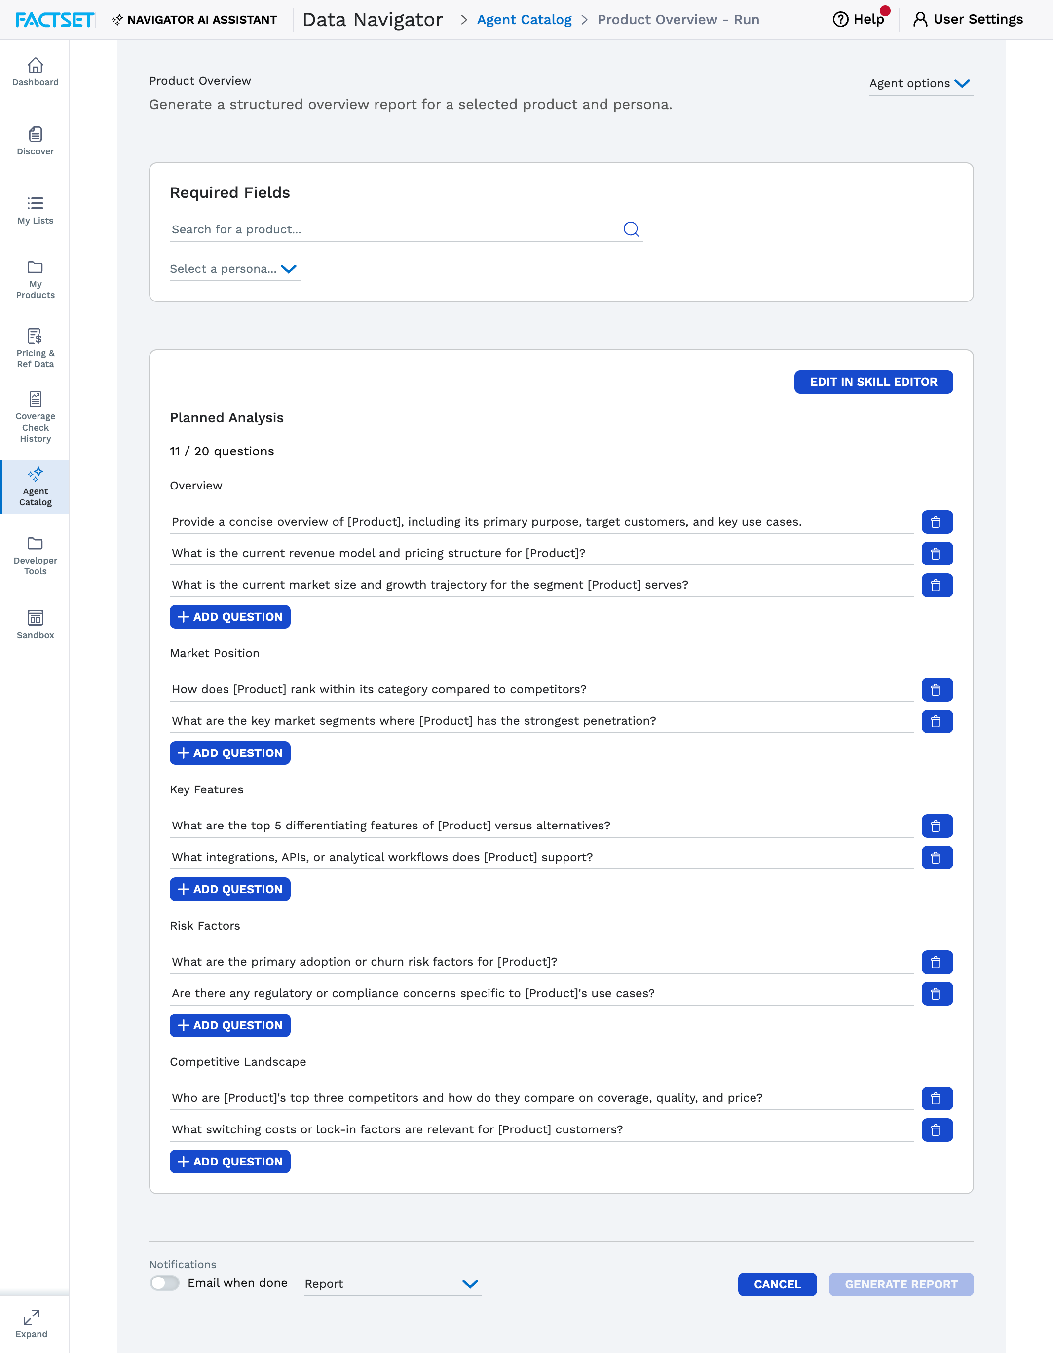
Task: Open the Dashboard from the sidebar
Action: (36, 72)
